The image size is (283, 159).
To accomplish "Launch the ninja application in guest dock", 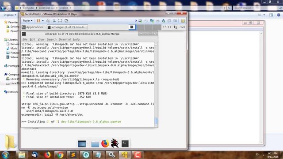I will pos(115,143).
